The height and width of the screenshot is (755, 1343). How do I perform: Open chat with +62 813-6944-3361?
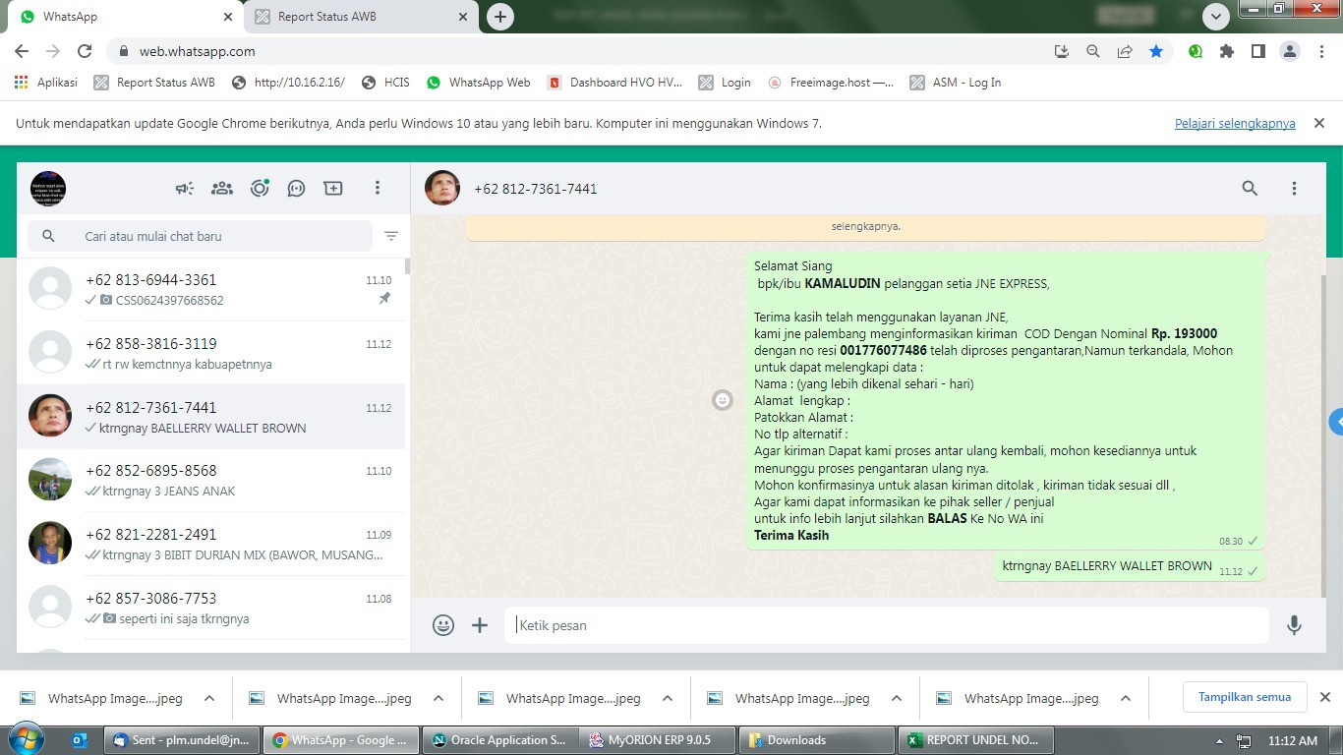point(210,289)
